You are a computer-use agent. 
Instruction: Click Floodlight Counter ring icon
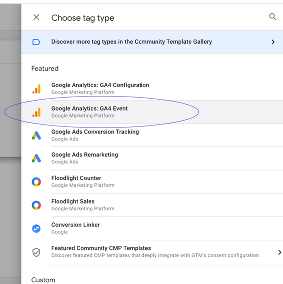click(x=36, y=182)
